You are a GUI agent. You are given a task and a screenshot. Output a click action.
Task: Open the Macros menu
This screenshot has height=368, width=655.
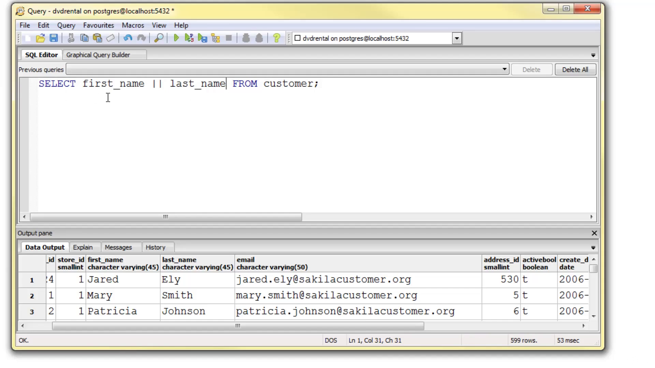[133, 25]
